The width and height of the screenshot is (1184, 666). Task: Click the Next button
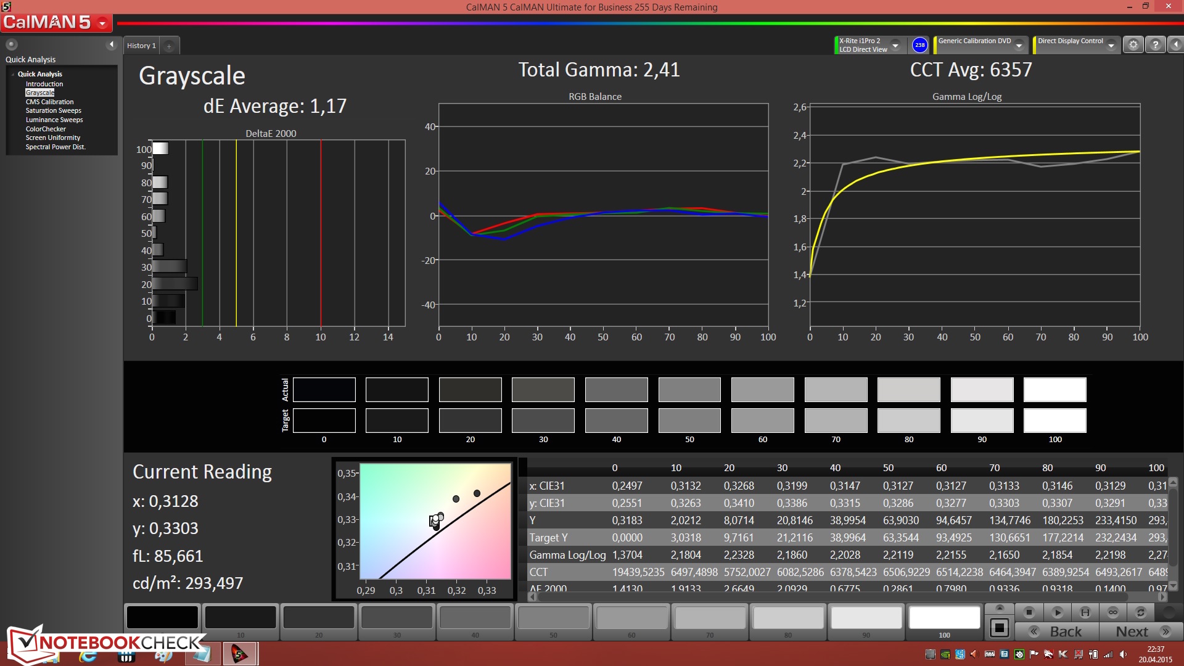(x=1140, y=632)
